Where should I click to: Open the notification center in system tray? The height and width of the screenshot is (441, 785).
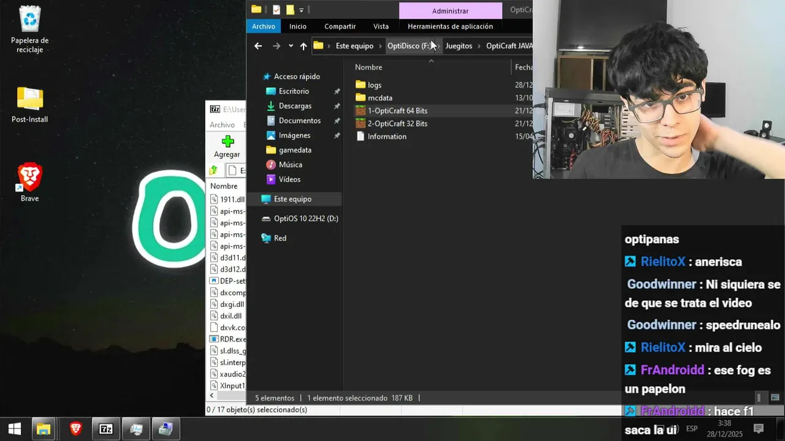click(x=759, y=429)
